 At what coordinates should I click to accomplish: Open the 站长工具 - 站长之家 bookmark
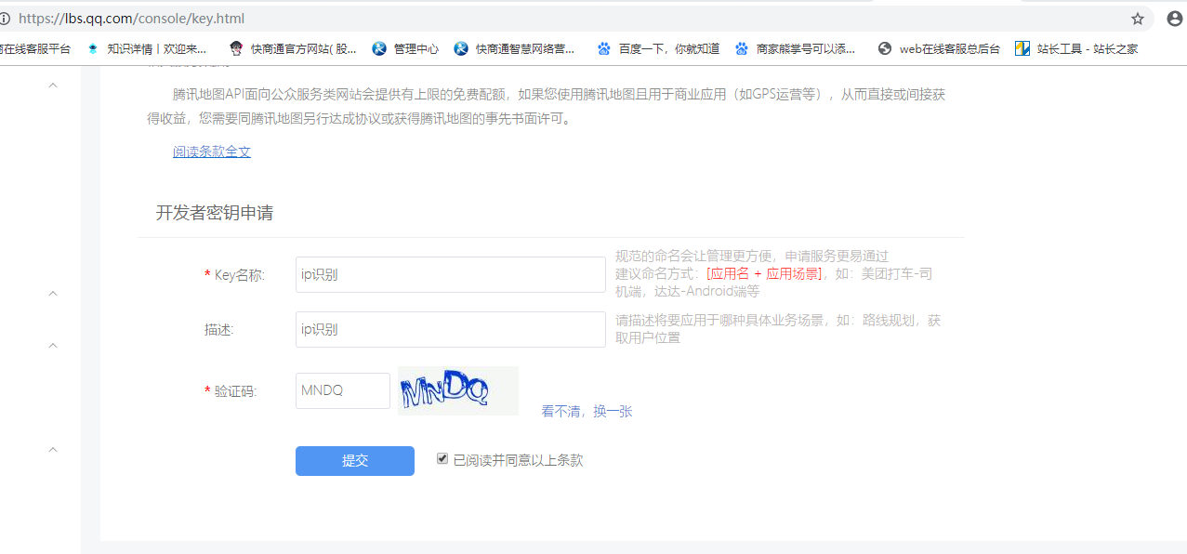point(1076,49)
